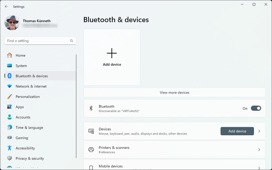Screen dimensions: 272x170
Task: Open the Mobile devices row
Action: [x=174, y=165]
